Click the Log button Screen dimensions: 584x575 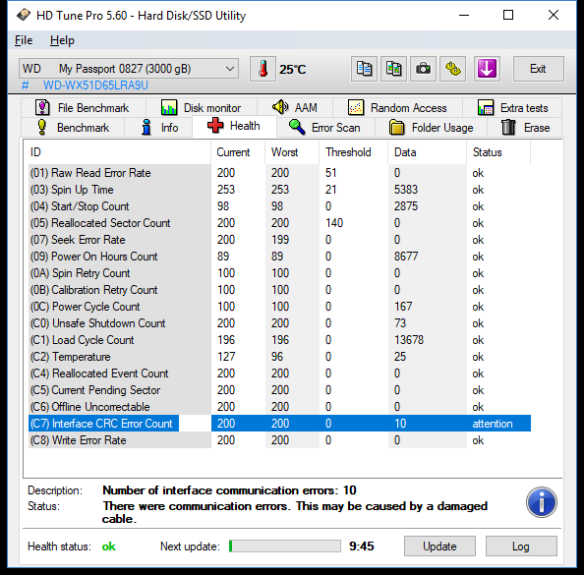(521, 546)
